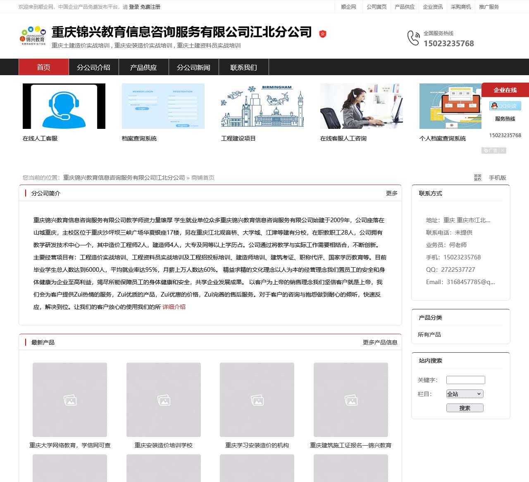The height and width of the screenshot is (482, 529).
Task: Click the red enterprise verification badge
Action: tap(323, 33)
